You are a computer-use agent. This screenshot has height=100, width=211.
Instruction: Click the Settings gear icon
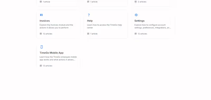pos(136,15)
